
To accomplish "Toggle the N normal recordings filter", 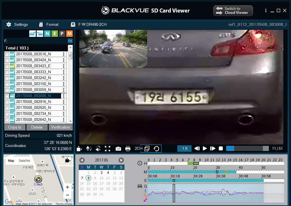I will click(47, 33).
